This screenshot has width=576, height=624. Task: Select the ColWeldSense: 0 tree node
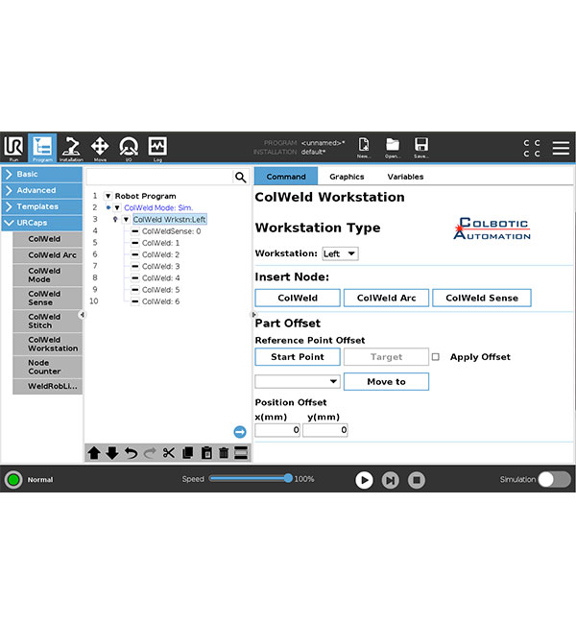coord(171,231)
